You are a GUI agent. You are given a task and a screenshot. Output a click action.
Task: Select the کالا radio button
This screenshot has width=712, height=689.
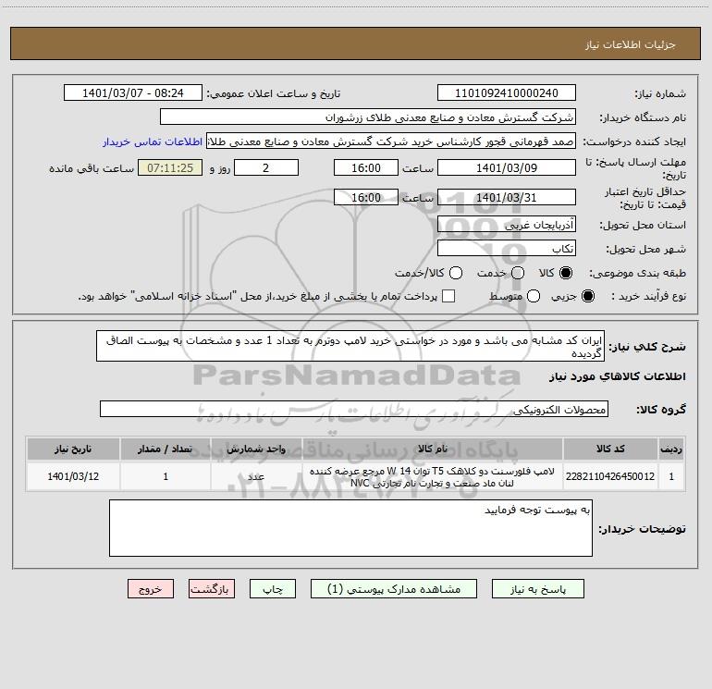coord(566,273)
